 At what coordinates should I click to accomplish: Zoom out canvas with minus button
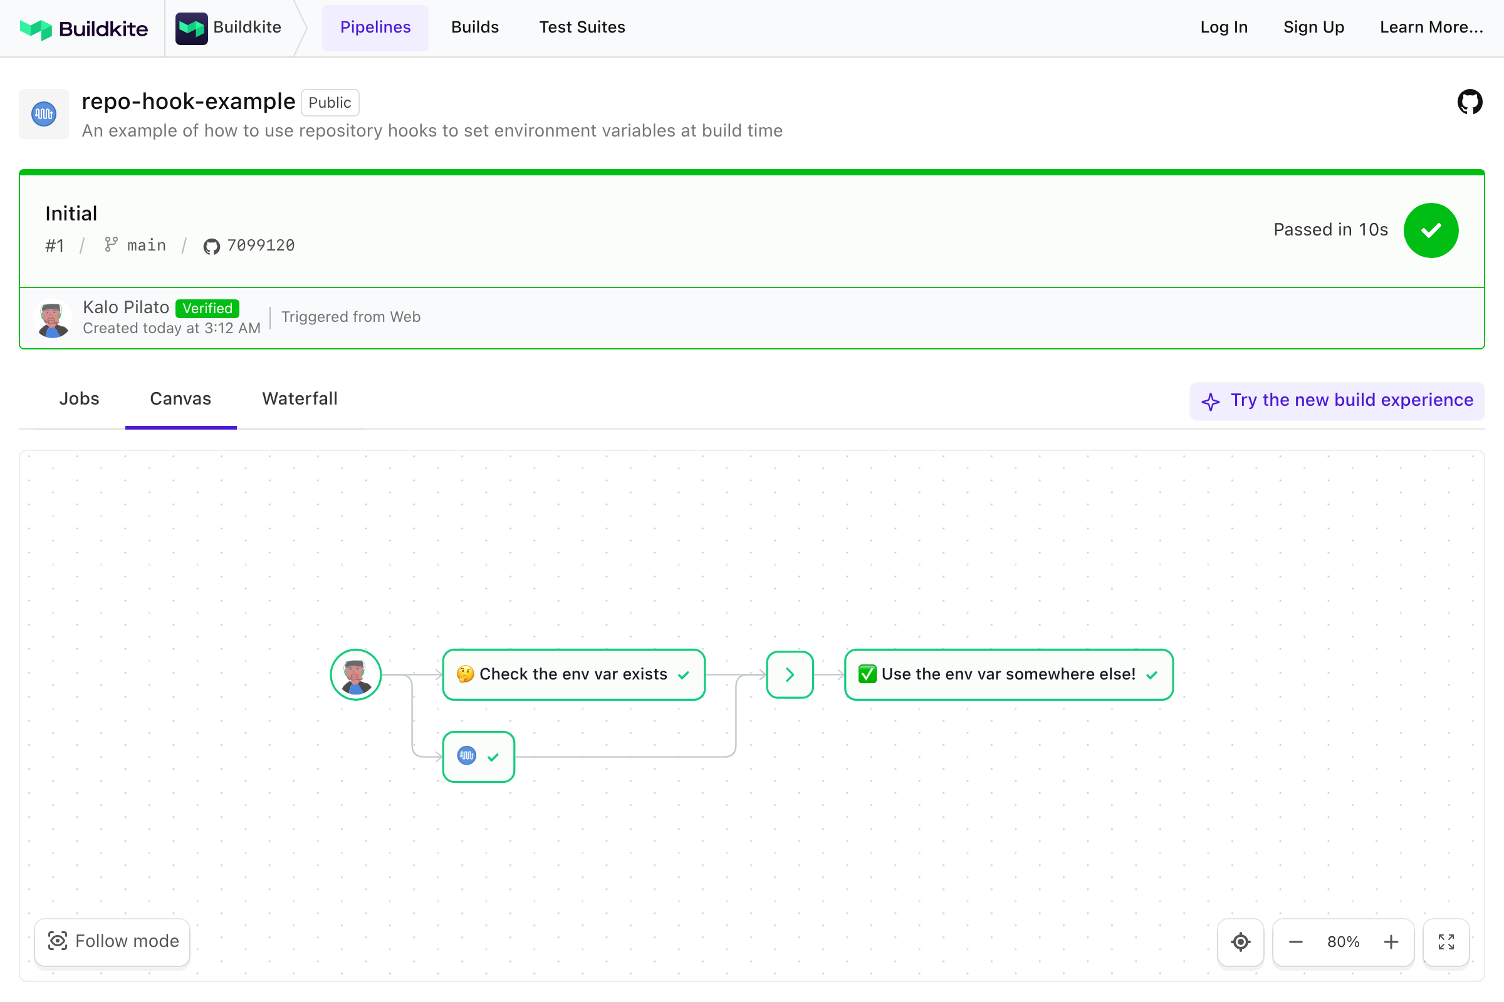1295,942
